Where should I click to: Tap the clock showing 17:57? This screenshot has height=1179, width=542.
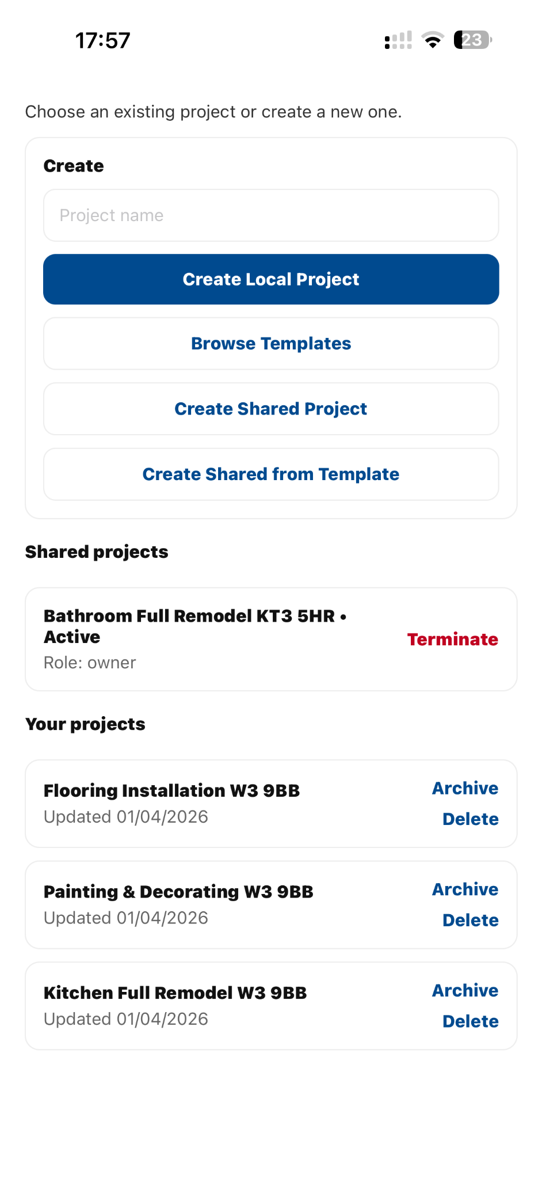click(x=102, y=39)
